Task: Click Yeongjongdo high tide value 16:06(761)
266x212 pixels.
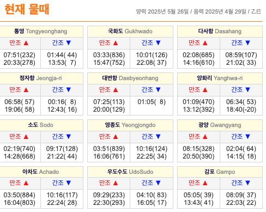Action: click(109, 156)
